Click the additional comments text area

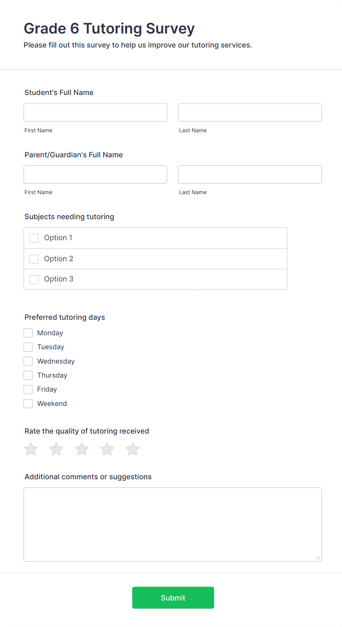click(x=172, y=524)
